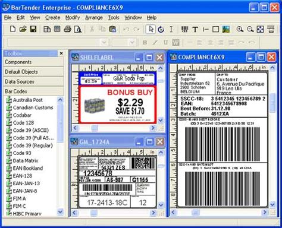
Task: Choose the Line drawing tool
Action: pyautogui.click(x=205, y=30)
